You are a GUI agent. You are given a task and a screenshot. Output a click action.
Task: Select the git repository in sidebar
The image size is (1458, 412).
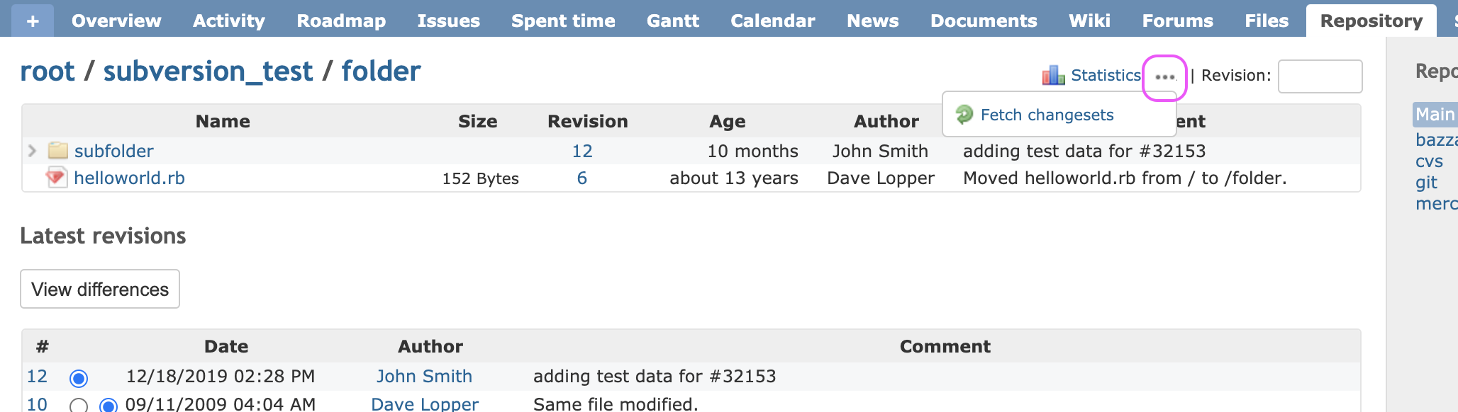tap(1426, 182)
